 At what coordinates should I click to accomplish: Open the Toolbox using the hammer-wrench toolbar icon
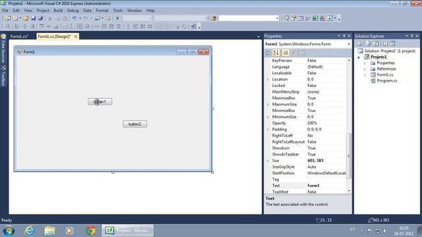[x=308, y=18]
